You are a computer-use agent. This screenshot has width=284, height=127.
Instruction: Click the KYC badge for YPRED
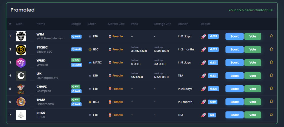[76, 60]
